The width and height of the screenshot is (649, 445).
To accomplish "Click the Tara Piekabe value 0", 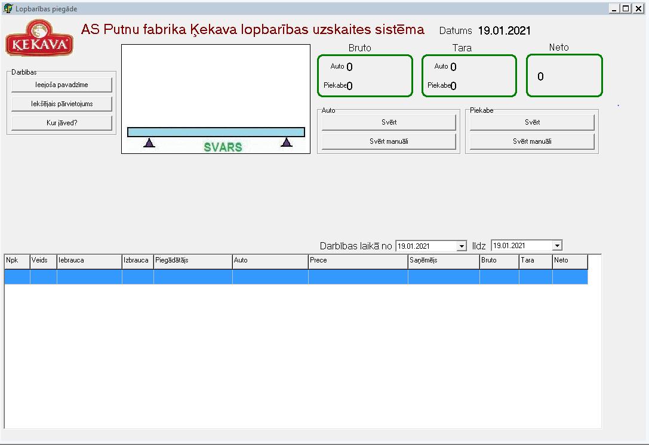I will click(453, 86).
